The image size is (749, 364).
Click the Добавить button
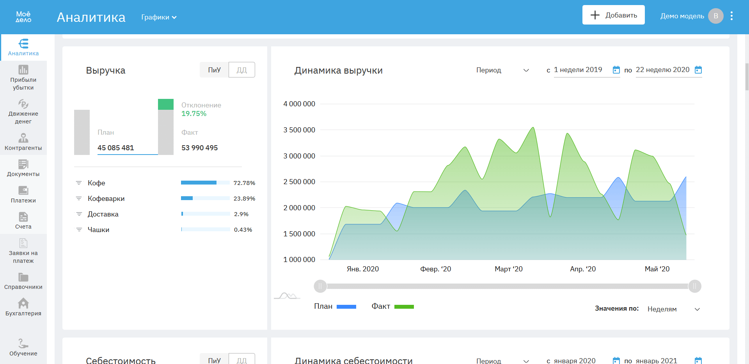point(613,15)
